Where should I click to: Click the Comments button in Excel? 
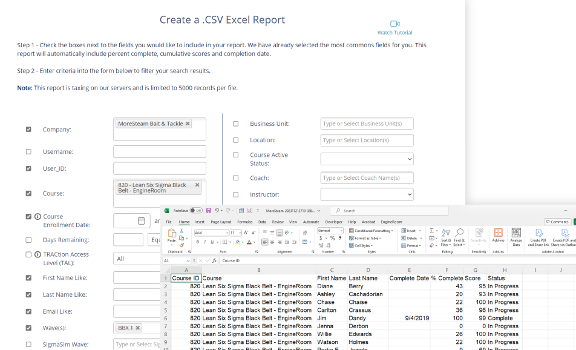point(557,222)
